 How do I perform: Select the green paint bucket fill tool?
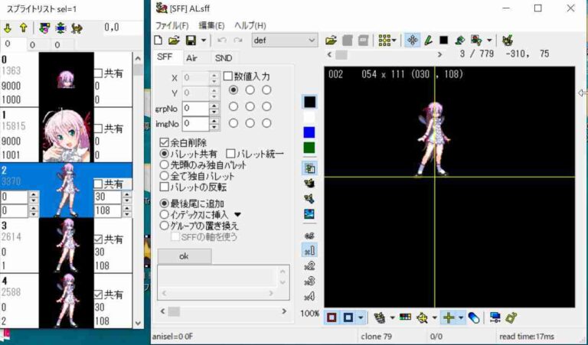459,41
